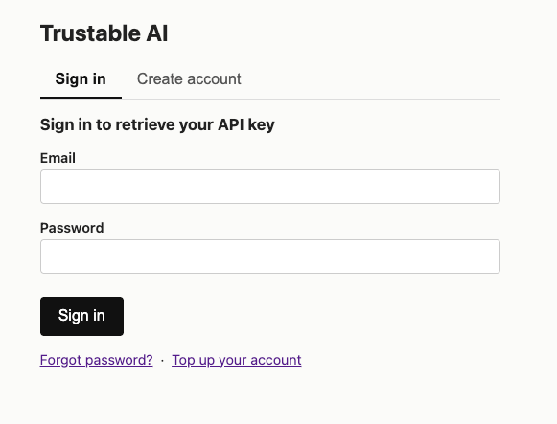Reset password via the Forgot password link
Viewport: 557px width, 424px height.
[96, 360]
